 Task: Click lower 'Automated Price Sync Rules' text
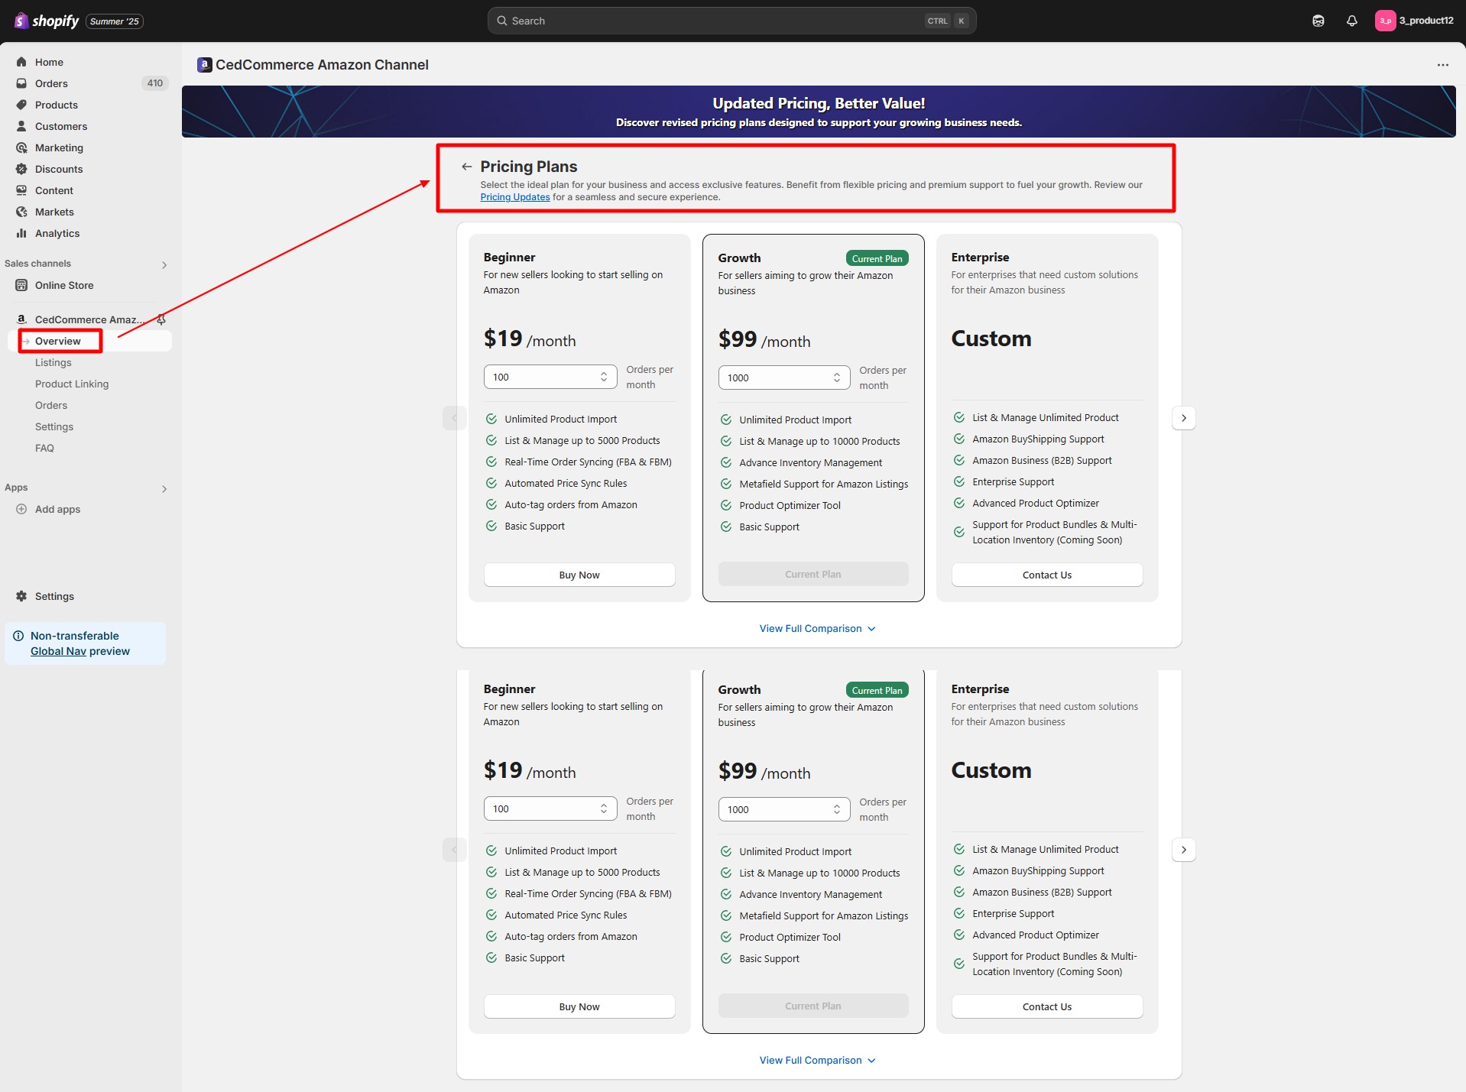(x=566, y=915)
